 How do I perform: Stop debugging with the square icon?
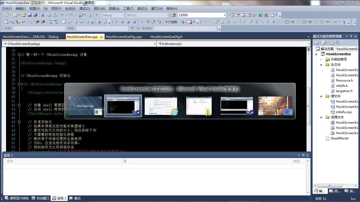pos(128,22)
